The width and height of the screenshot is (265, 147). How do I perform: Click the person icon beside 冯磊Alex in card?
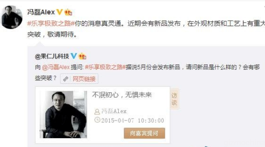(x=97, y=112)
